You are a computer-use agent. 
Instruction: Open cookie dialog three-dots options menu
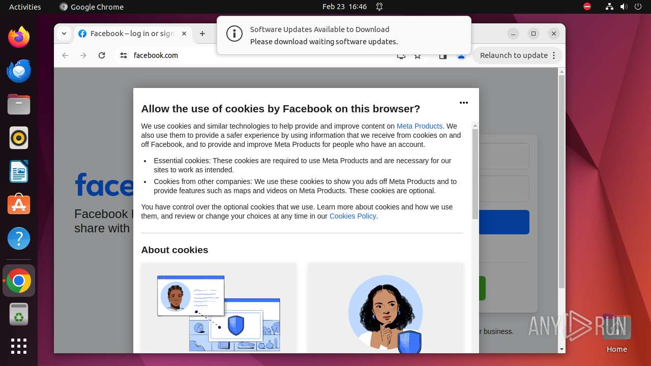464,103
